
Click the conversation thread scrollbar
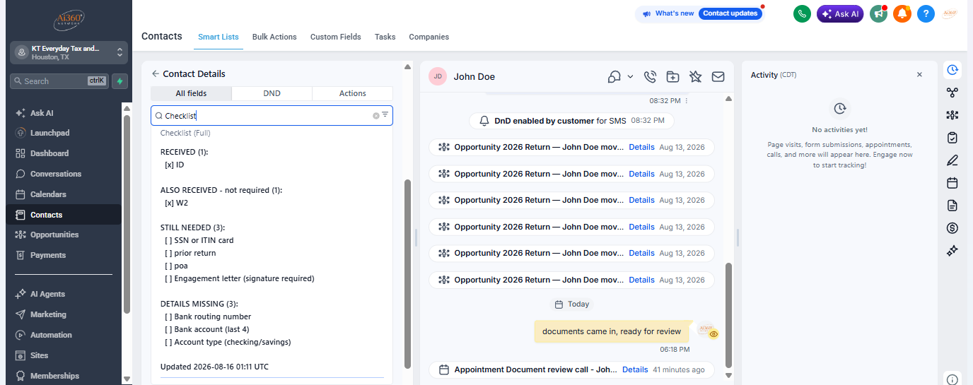(x=729, y=314)
